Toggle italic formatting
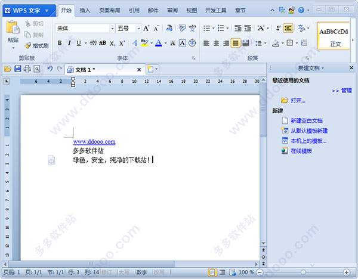This screenshot has height=279, width=358. point(69,43)
